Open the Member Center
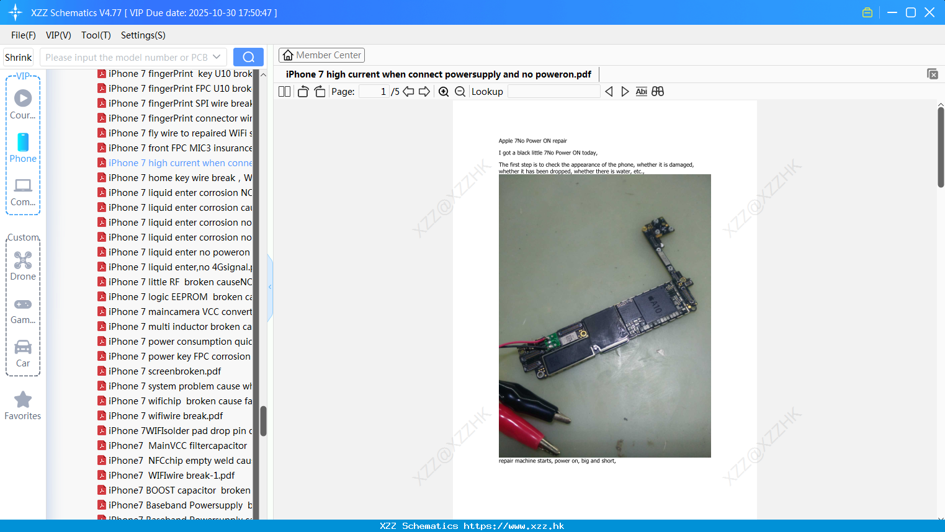This screenshot has height=532, width=945. coord(321,55)
